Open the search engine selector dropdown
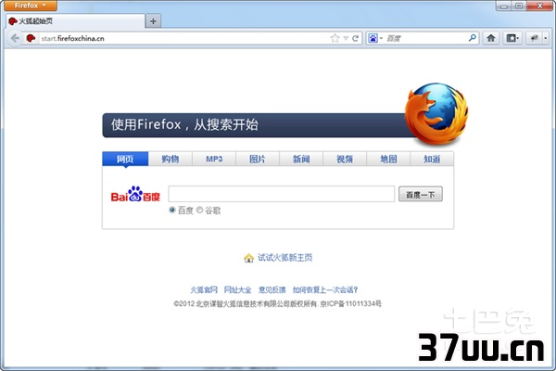This screenshot has height=371, width=556. (x=375, y=38)
